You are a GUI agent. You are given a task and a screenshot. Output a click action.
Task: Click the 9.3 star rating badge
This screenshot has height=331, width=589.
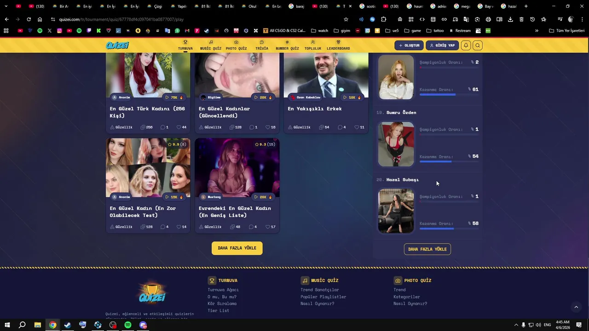265,144
